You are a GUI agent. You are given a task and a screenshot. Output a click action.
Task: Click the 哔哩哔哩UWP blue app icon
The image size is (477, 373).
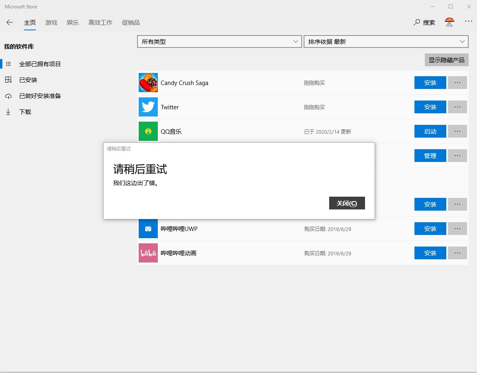pyautogui.click(x=148, y=229)
